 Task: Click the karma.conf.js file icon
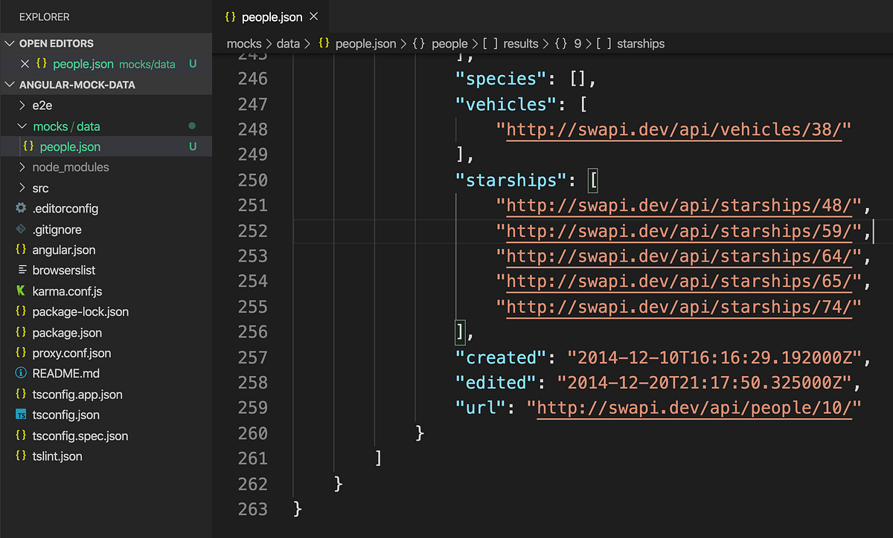pos(21,291)
